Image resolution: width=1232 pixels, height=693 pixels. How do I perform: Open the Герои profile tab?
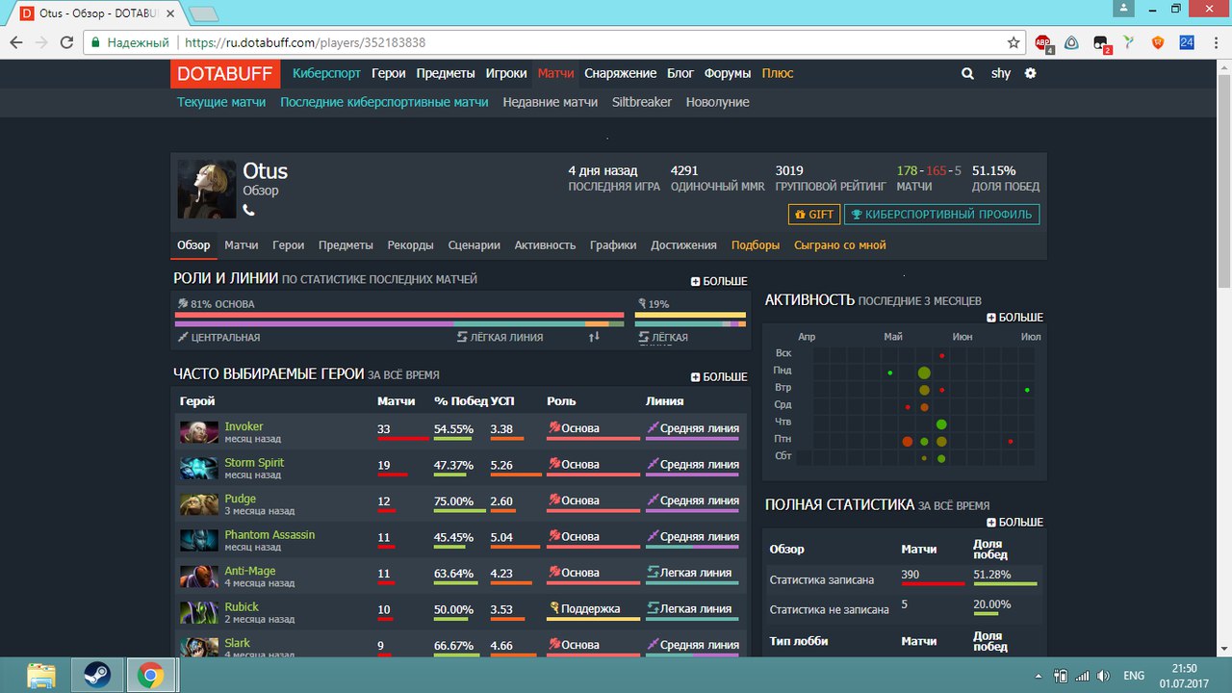pos(289,245)
